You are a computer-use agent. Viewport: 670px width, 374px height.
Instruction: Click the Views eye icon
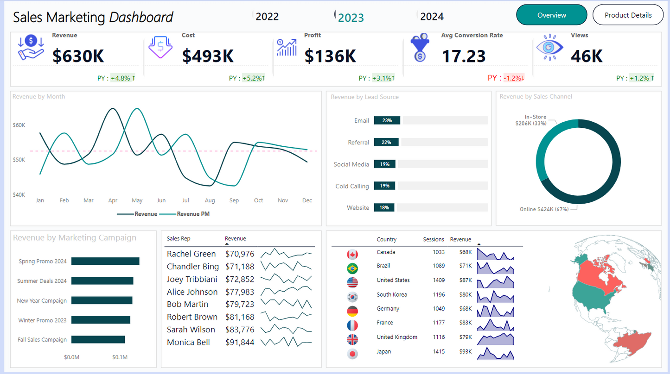point(549,47)
